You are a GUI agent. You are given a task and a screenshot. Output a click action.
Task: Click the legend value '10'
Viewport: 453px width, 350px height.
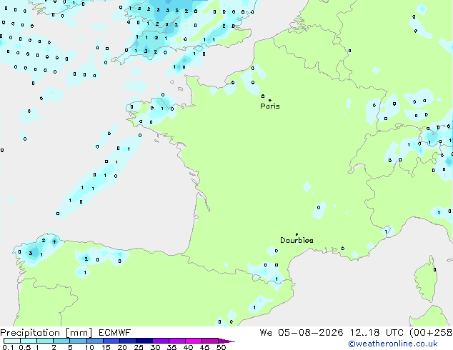pyautogui.click(x=89, y=347)
